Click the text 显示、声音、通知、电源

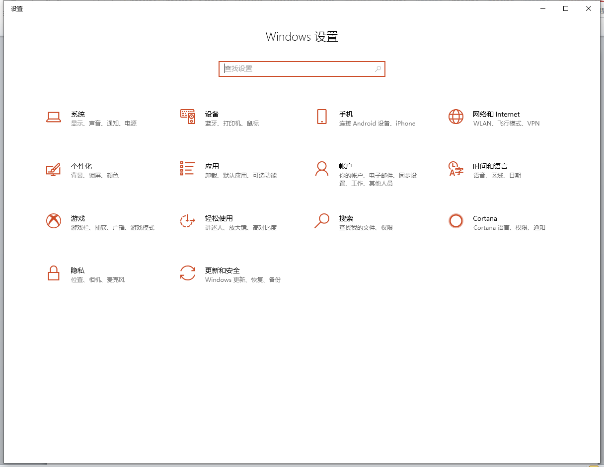tap(104, 124)
